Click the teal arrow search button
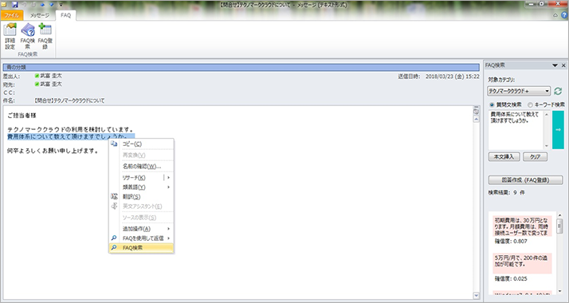The image size is (569, 303). click(558, 129)
